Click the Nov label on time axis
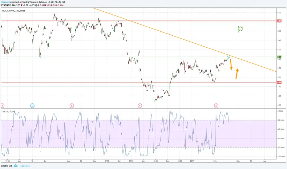 click(x=143, y=161)
